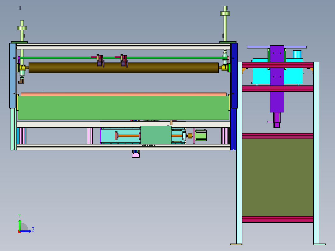Pick the right clamp on the green rod
Viewport: 335px width, 251px height.
pyautogui.click(x=124, y=61)
